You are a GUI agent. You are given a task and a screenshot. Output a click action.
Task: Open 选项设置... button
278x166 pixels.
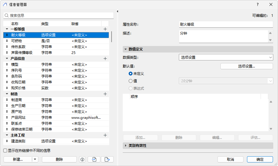coord(247,66)
